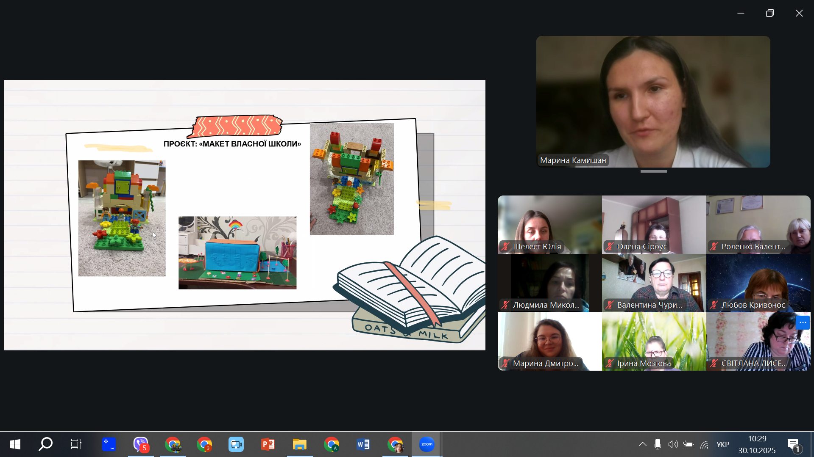Open the Windows Start menu
Screen dimensions: 814x457
pyautogui.click(x=15, y=444)
